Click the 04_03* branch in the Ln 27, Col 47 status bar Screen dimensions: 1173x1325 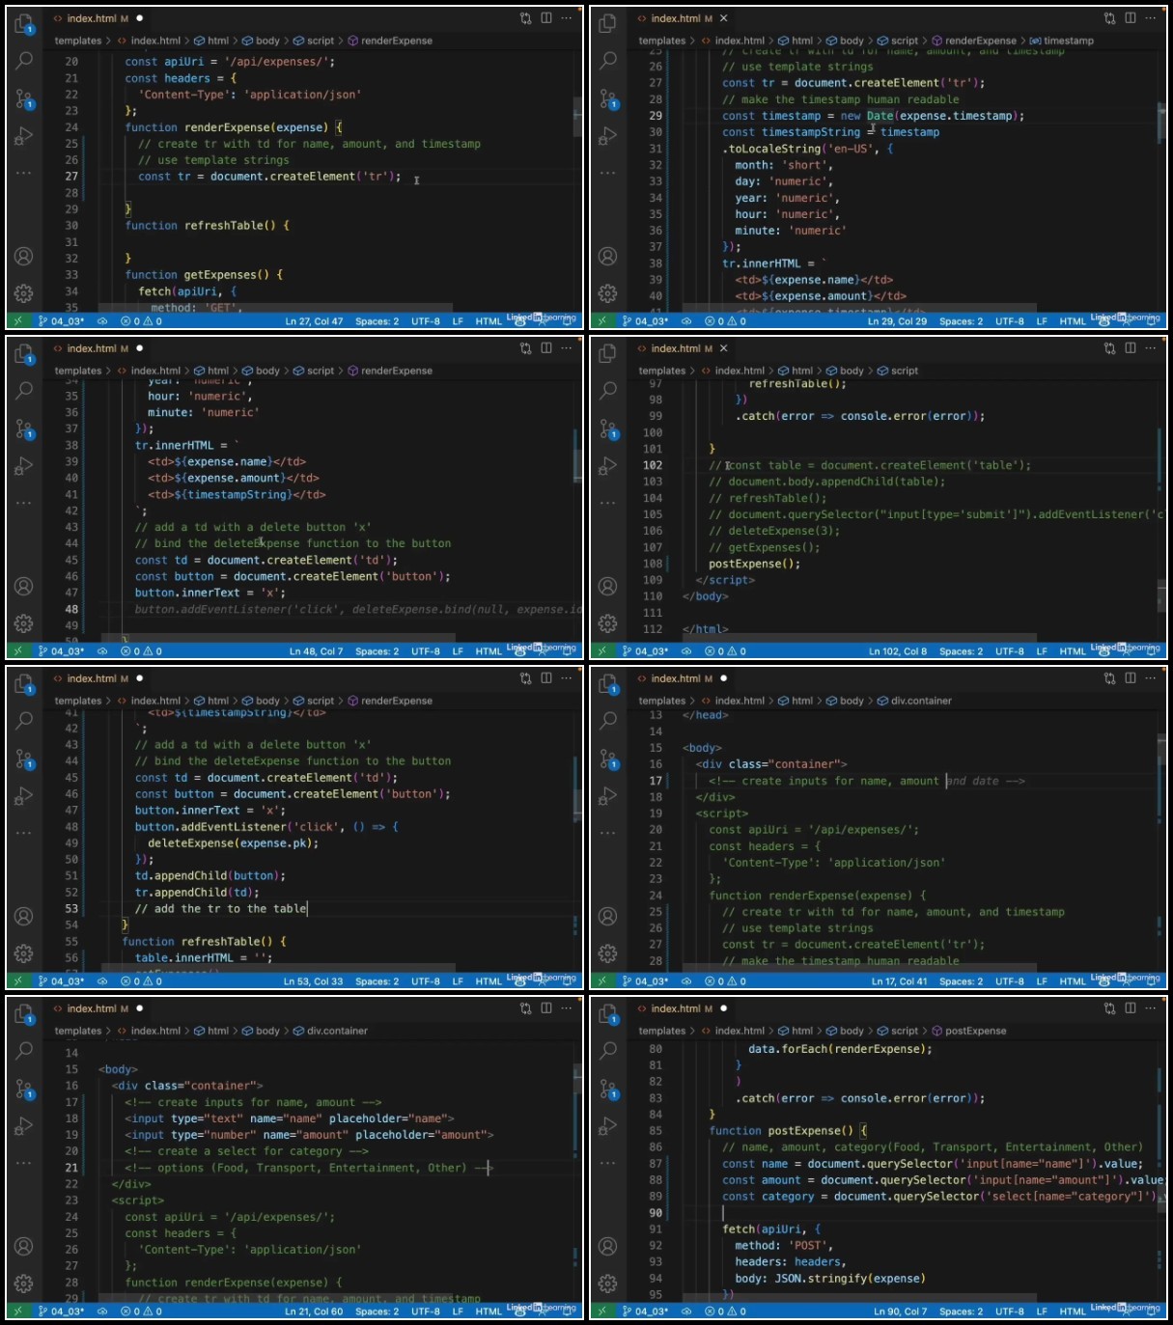point(62,321)
